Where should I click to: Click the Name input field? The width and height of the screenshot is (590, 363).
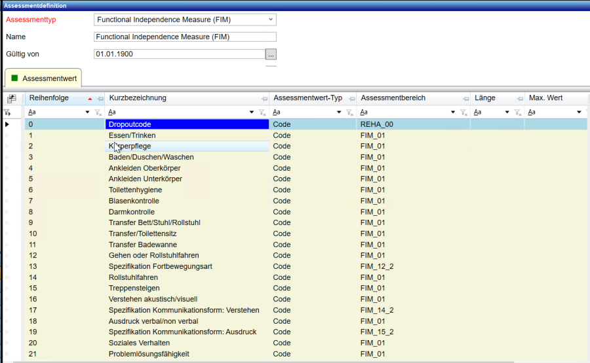185,37
